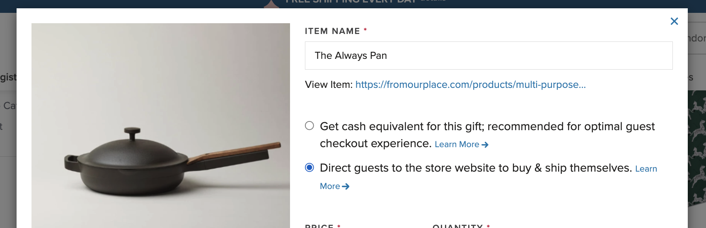Click the ITEM NAME field label

pyautogui.click(x=332, y=31)
